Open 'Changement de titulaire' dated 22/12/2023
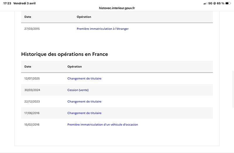Image resolution: width=234 pixels, height=153 pixels. (x=84, y=101)
